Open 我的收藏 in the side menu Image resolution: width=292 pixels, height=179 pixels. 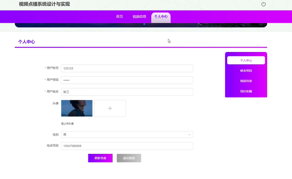246,91
